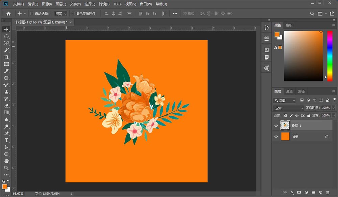Switch to the 通道 panel tab
This screenshot has width=338, height=197.
coord(289,91)
